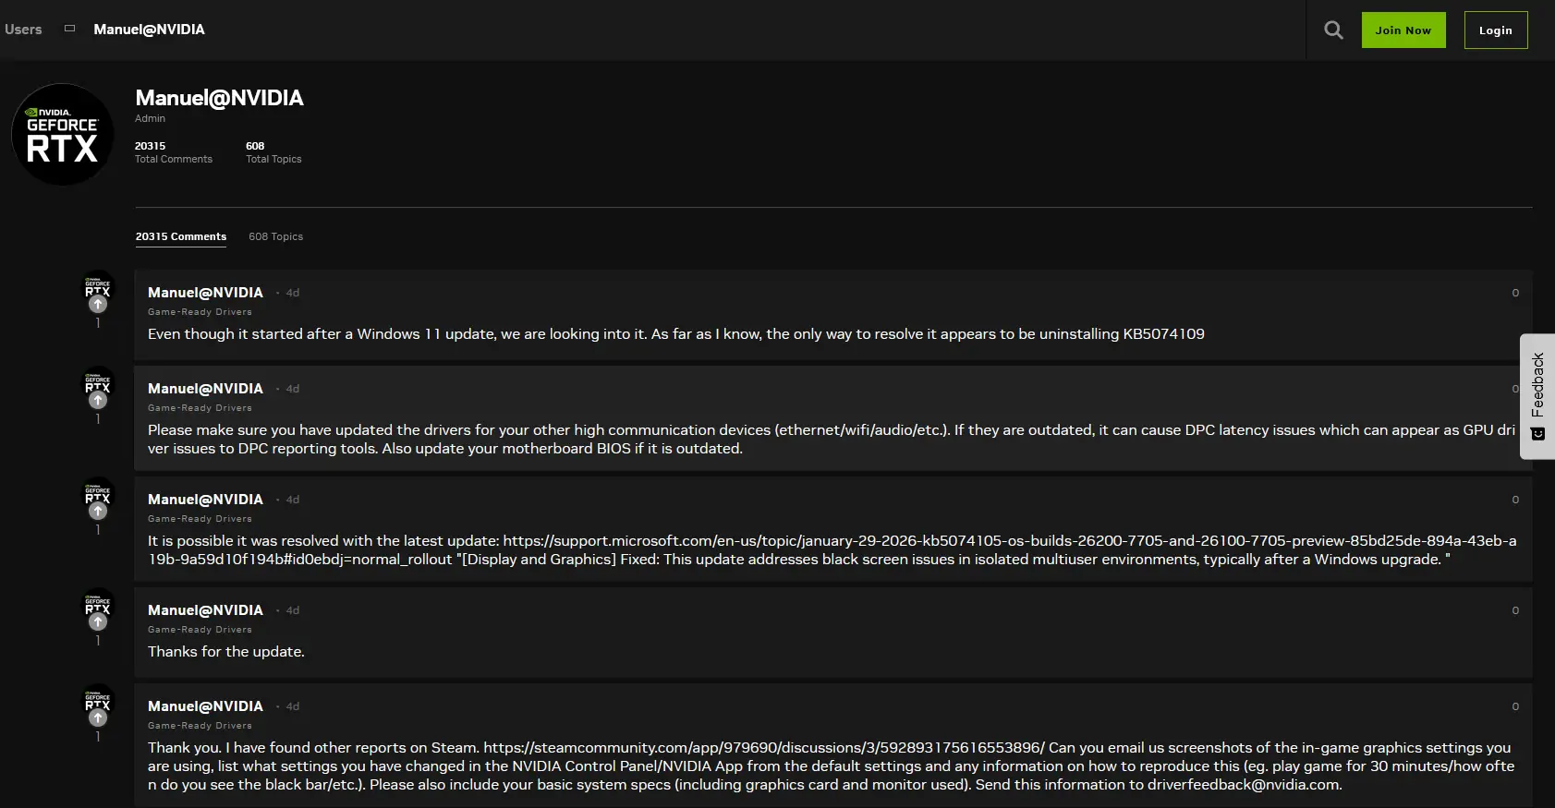Click the large GeForce RTX profile avatar
This screenshot has width=1555, height=808.
click(63, 135)
